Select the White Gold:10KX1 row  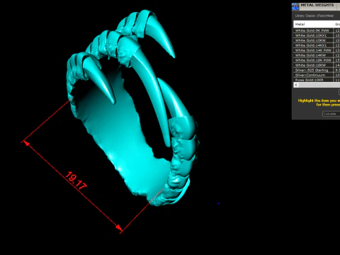click(317, 35)
